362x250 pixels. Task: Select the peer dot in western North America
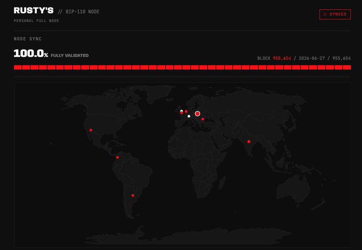90,130
